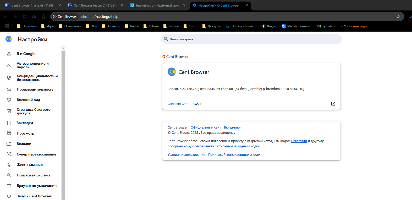Screen dimensions: 412x200
Task: Open the Обменники bookmarks folder
Action: pyautogui.click(x=70, y=26)
